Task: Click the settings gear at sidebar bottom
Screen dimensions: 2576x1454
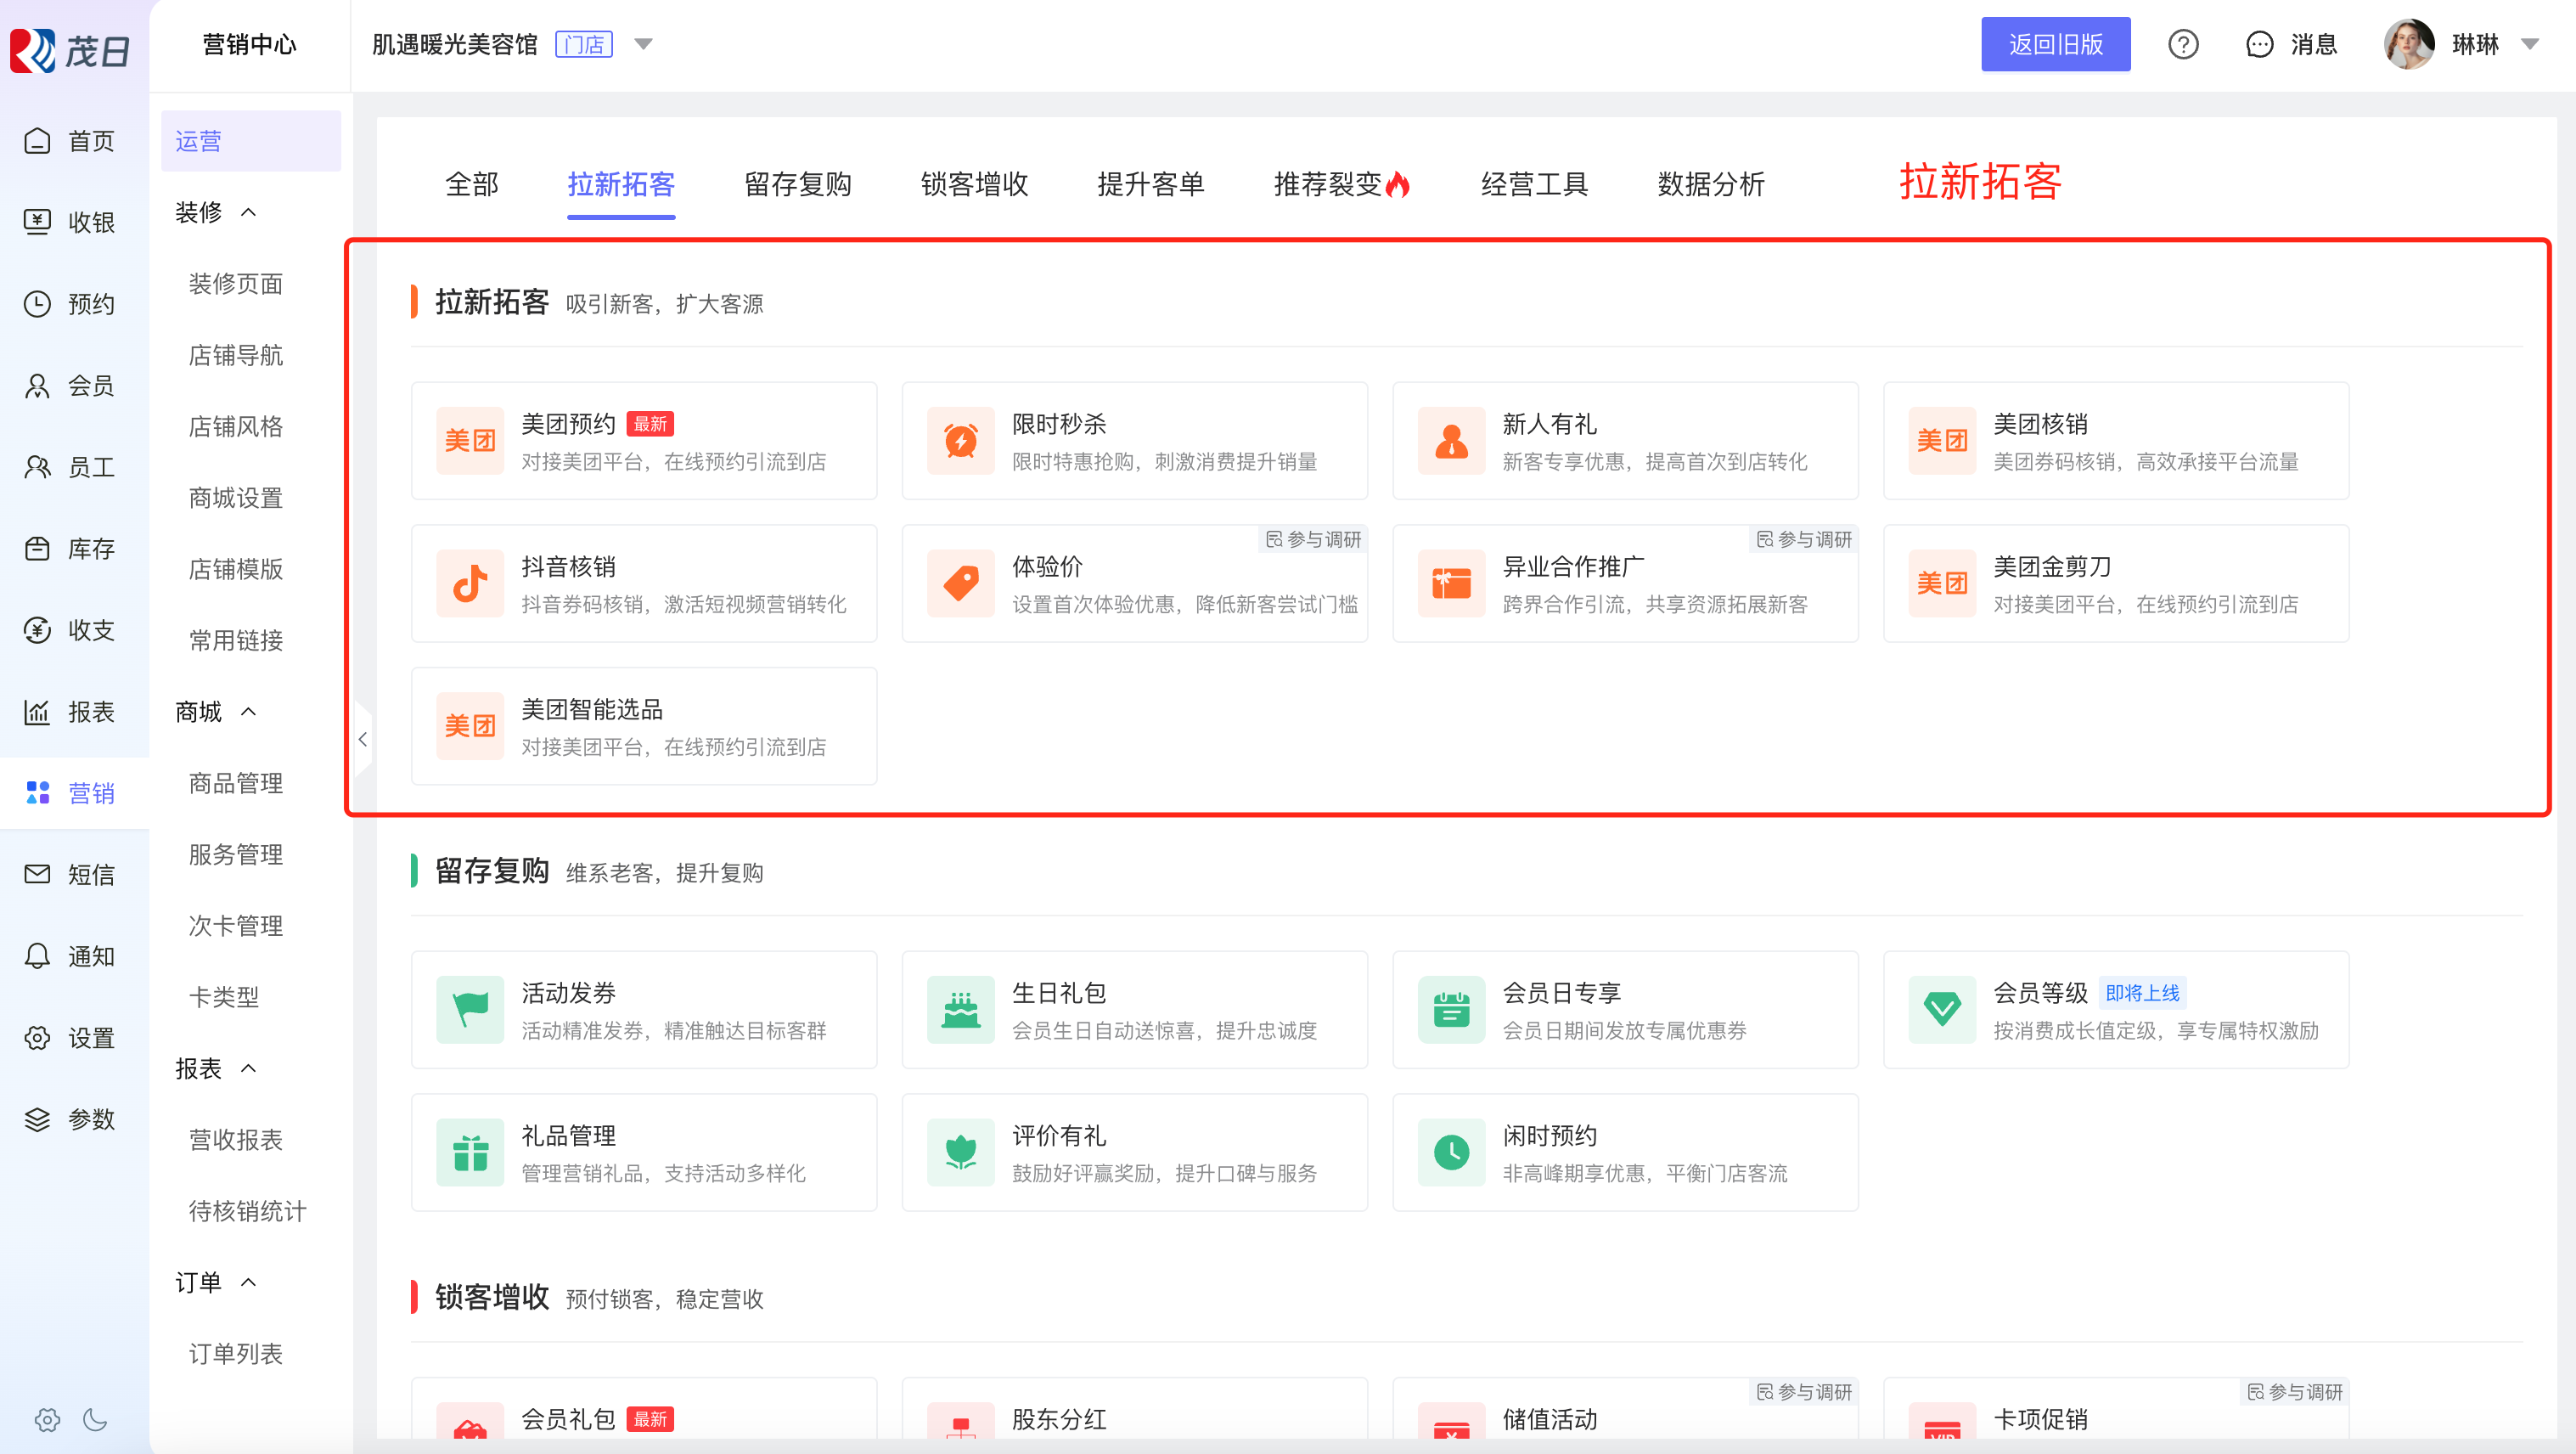Action: point(47,1420)
